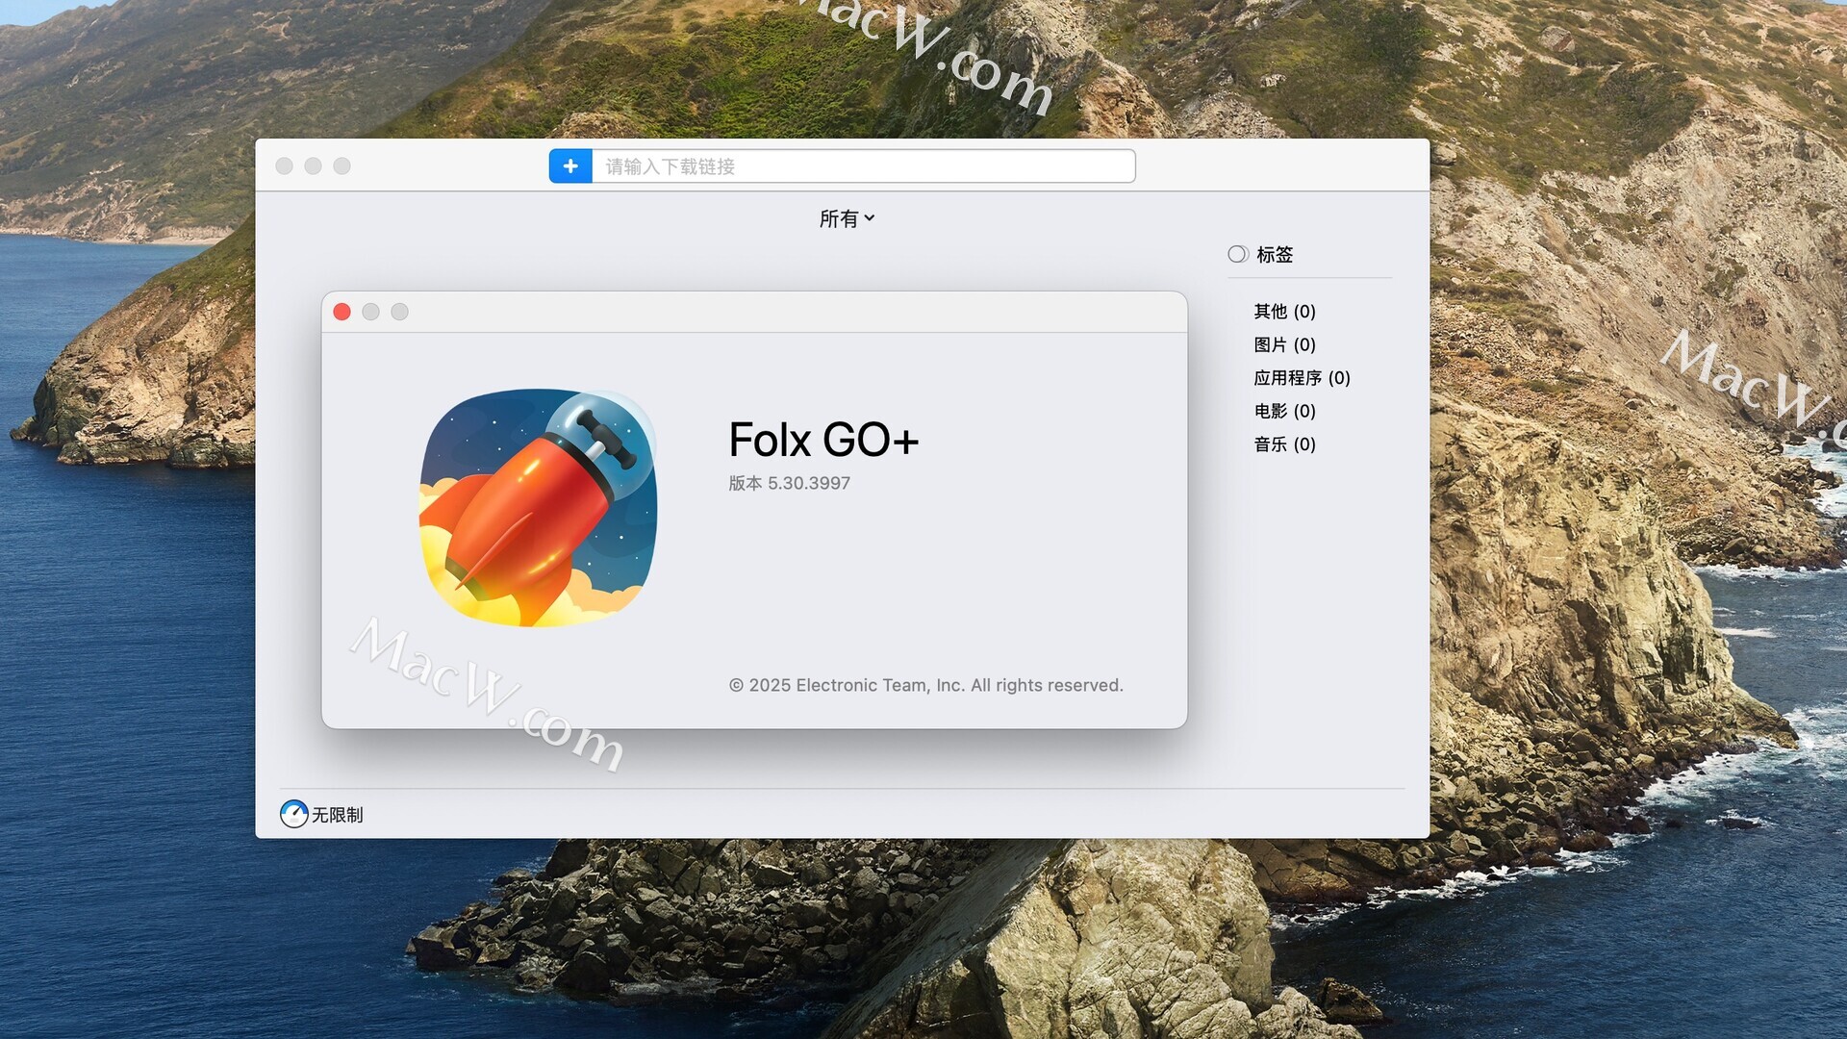Click the Folx rocket app icon
Viewport: 1847px width, 1039px height.
[x=539, y=508]
